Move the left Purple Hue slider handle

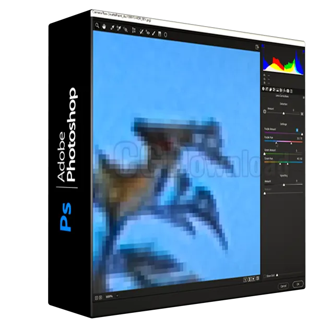[276, 143]
